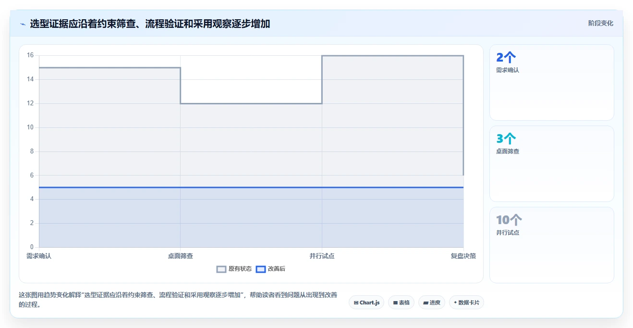
Task: Click the star icon in 数据卡片 tag
Action: 455,303
